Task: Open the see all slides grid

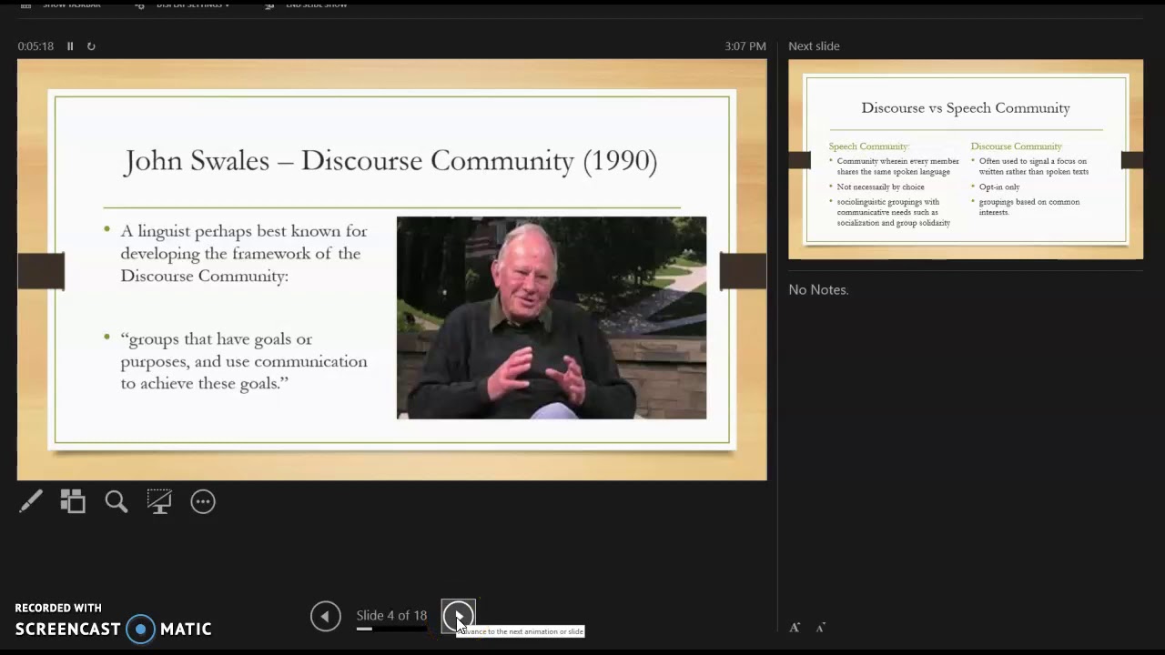Action: (73, 501)
